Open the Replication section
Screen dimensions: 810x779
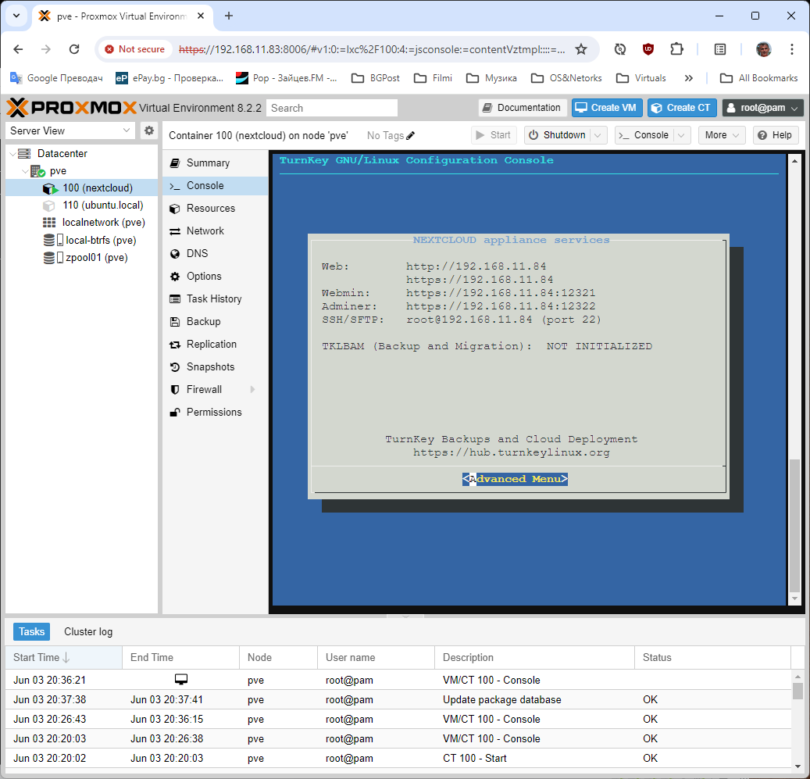[x=216, y=344]
